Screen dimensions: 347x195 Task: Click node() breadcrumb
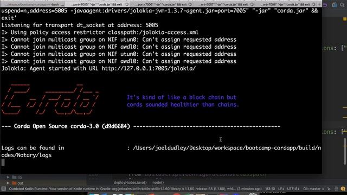[158, 183]
